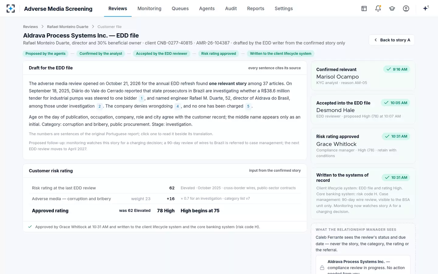Open the notifications bell
The image size is (438, 274).
[x=378, y=9]
